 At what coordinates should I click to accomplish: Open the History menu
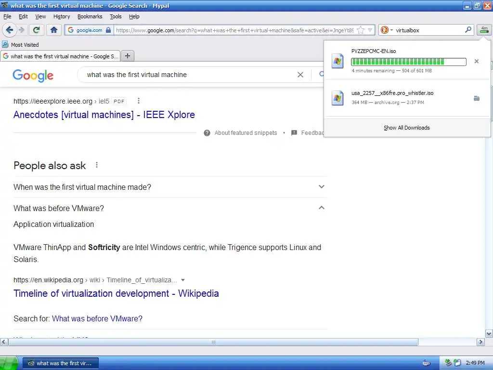pos(62,16)
